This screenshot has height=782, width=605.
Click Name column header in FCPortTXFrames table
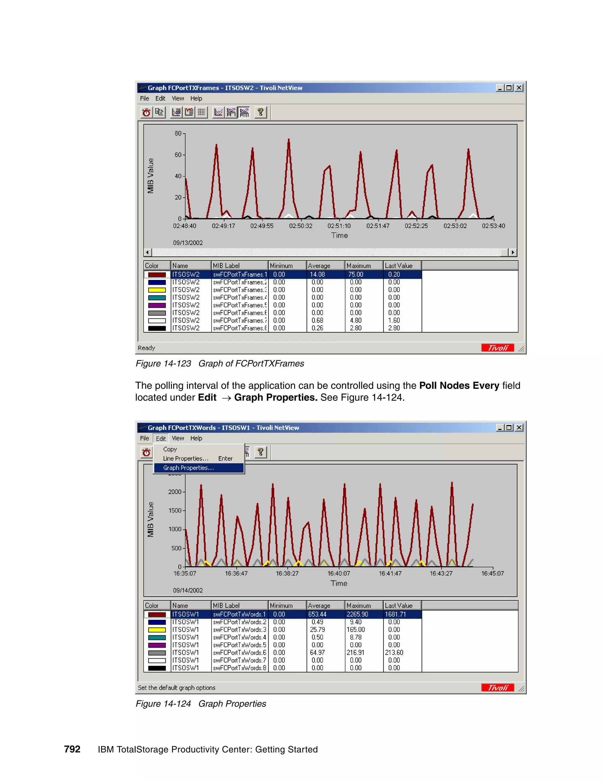pos(191,266)
